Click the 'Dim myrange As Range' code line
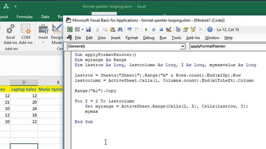Viewport: 266px width, 149px height. [x=101, y=60]
